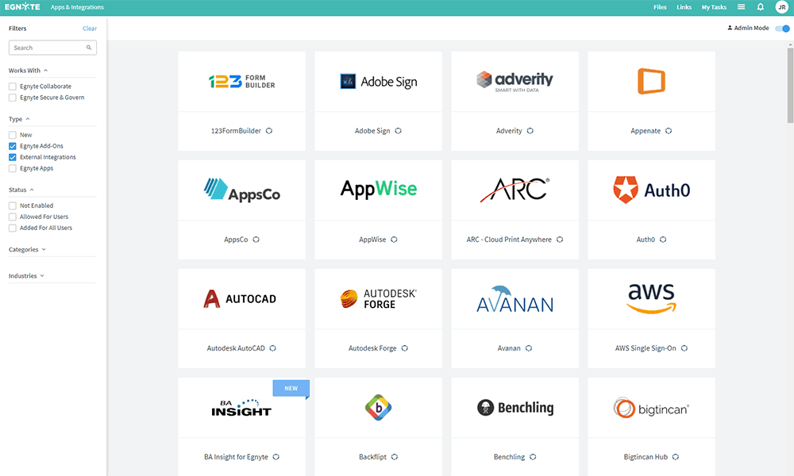Click the status icon next to Backflipt
Screen dimensions: 794x476
click(x=395, y=457)
